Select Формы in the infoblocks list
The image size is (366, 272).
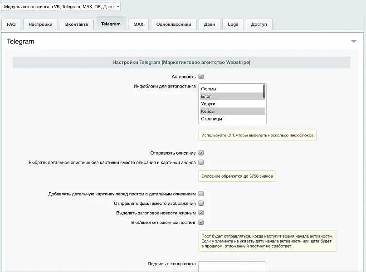coord(232,89)
